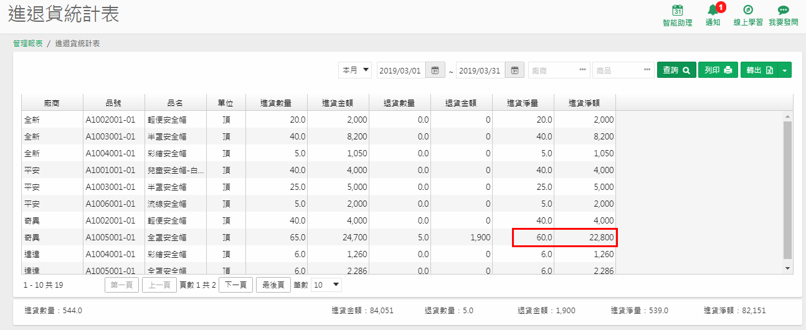Sort by the 品名 column header
Screen dimensions: 806x330
point(176,103)
